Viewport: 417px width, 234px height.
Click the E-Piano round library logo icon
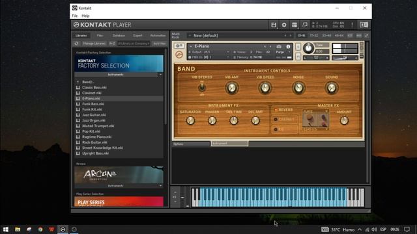[x=179, y=55]
